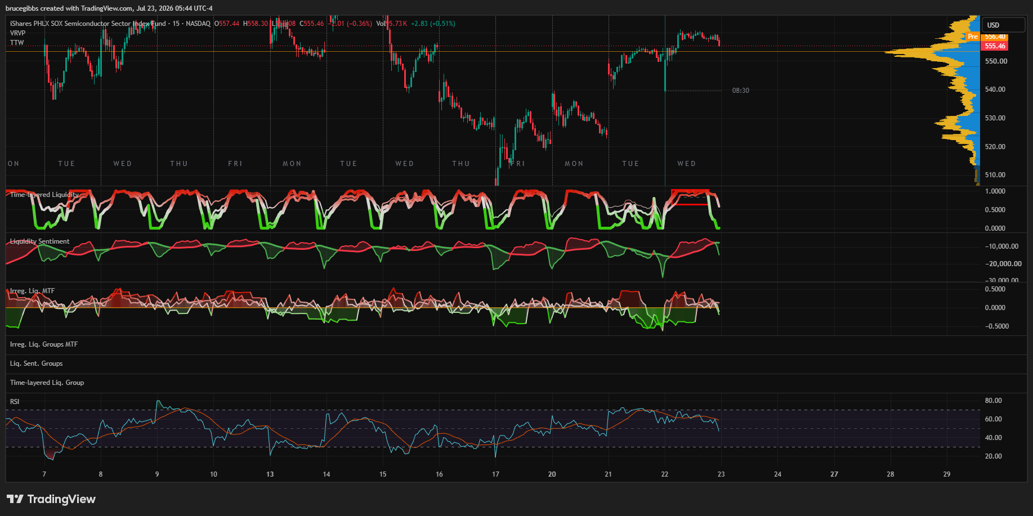Click the 80.00 RSI scale label
Screen dimensions: 1033x516
[x=994, y=401]
